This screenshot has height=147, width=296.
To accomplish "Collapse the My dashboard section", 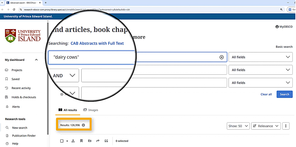I will click(36, 60).
